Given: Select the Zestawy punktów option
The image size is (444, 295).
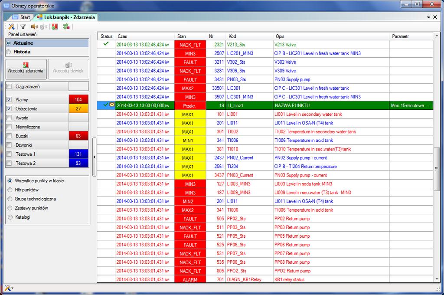Looking at the screenshot, I should (10, 208).
